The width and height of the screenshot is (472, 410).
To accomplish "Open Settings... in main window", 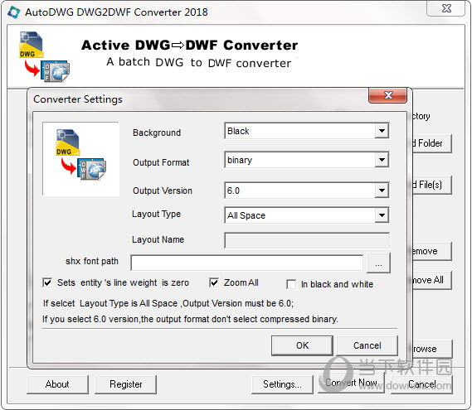I will (282, 384).
